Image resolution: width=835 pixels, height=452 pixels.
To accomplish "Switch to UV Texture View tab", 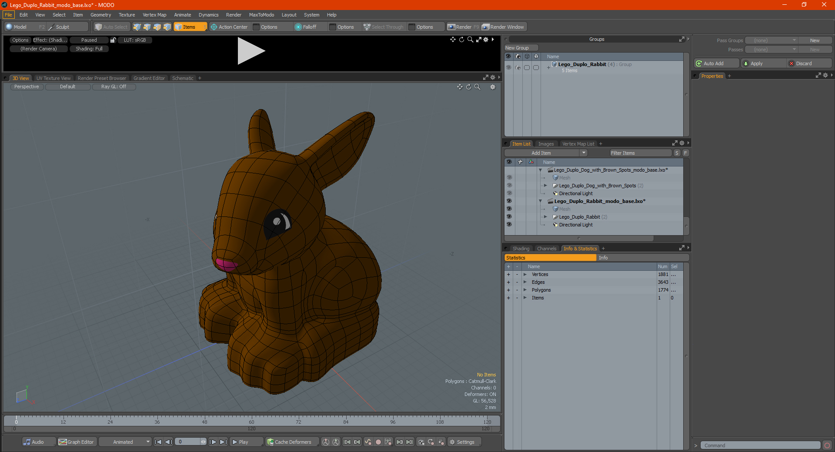I will (x=53, y=78).
